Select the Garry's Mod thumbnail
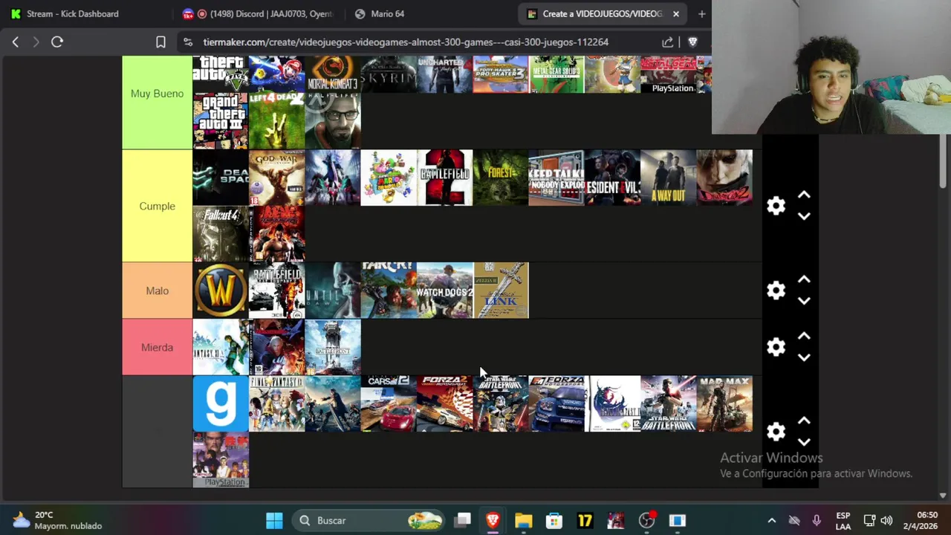The image size is (951, 535). tap(221, 403)
